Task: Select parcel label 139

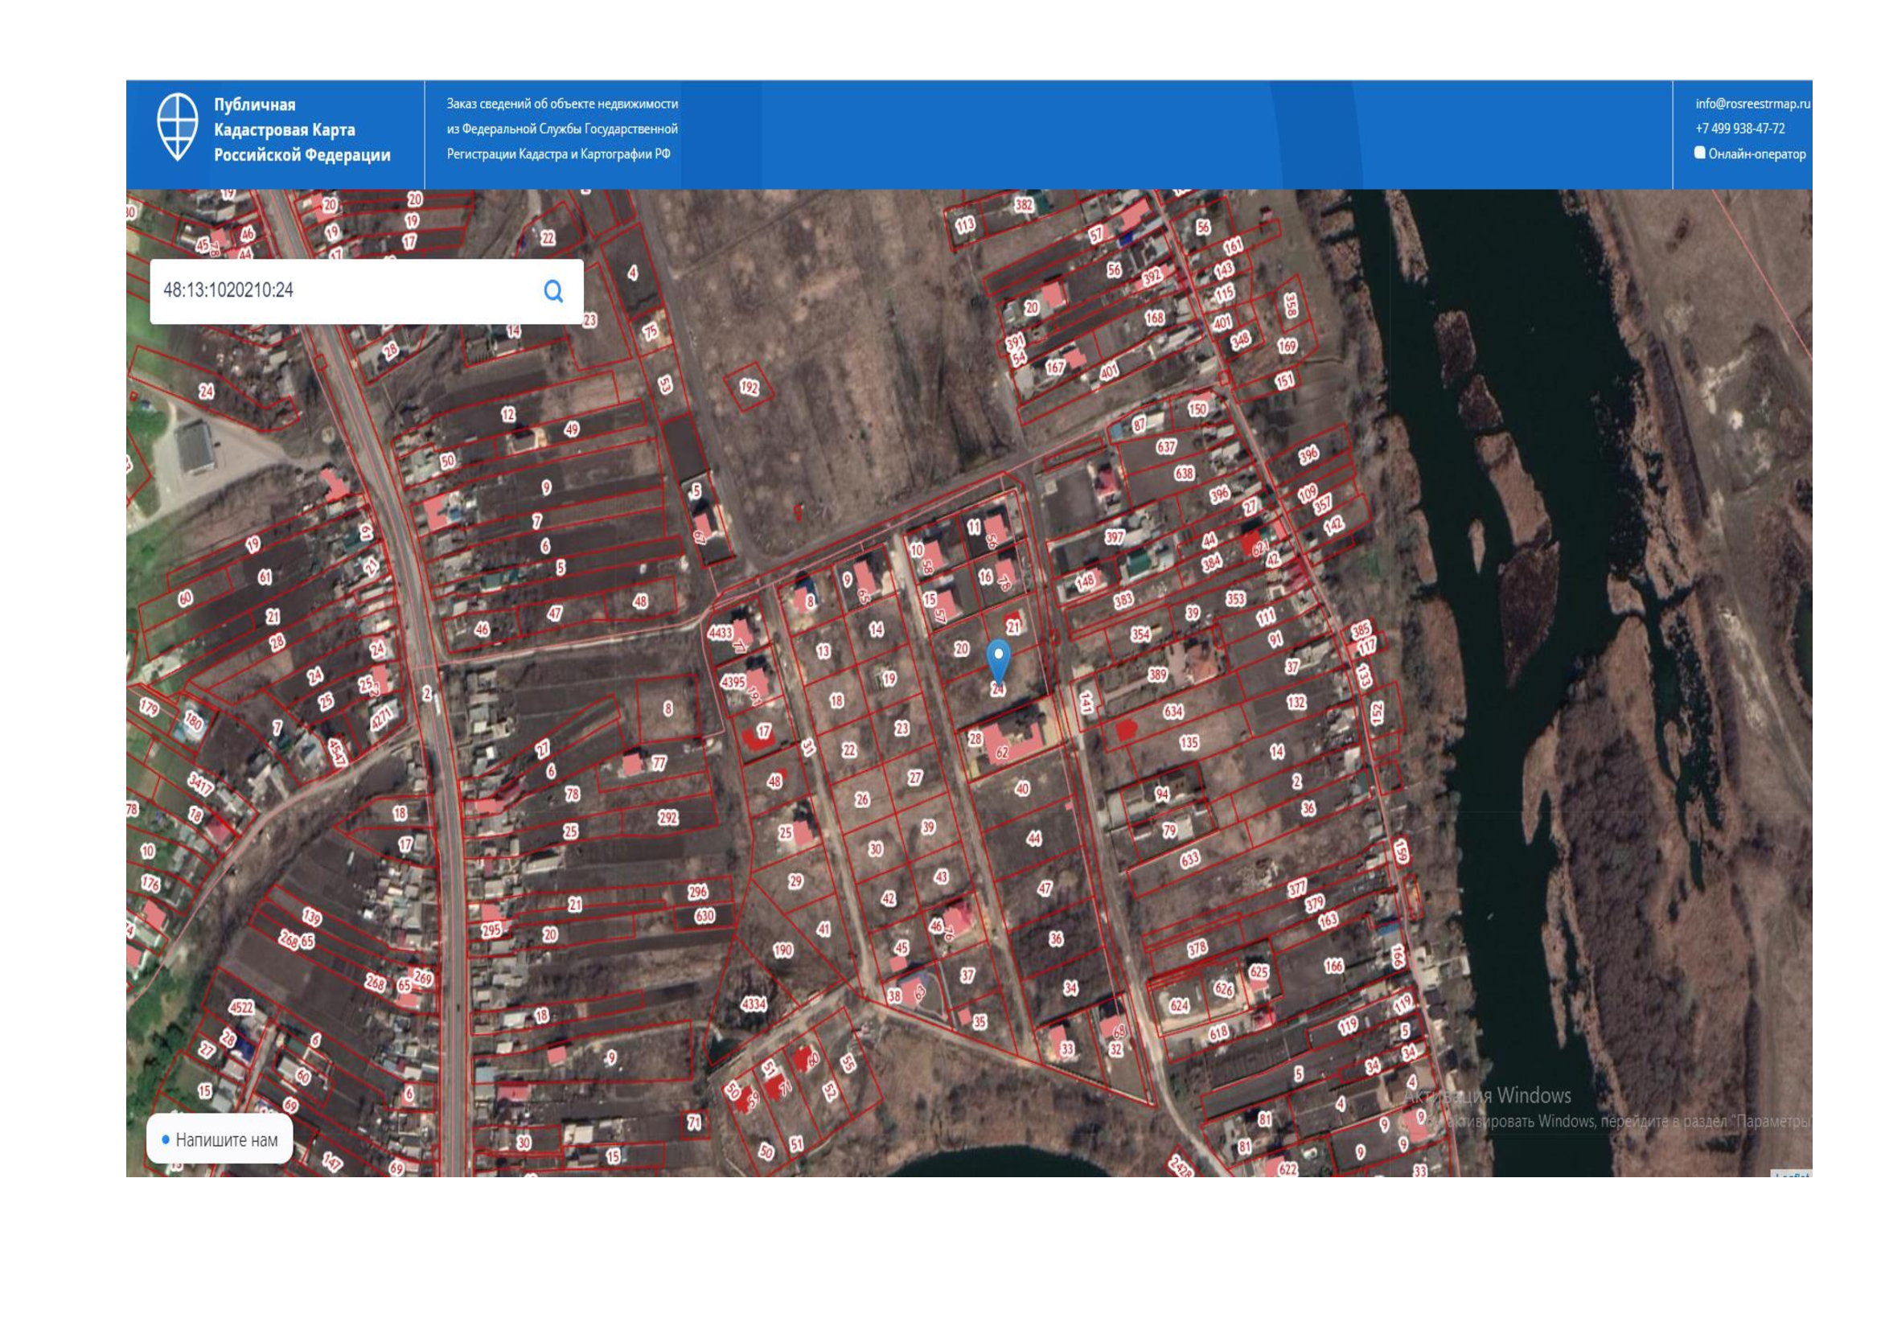Action: [x=311, y=917]
